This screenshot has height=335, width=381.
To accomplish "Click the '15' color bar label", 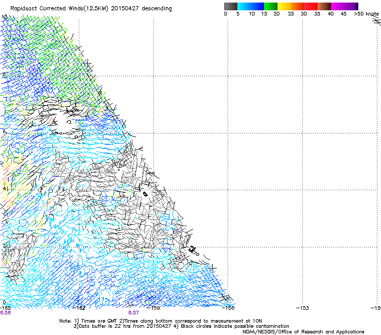I will coord(264,14).
